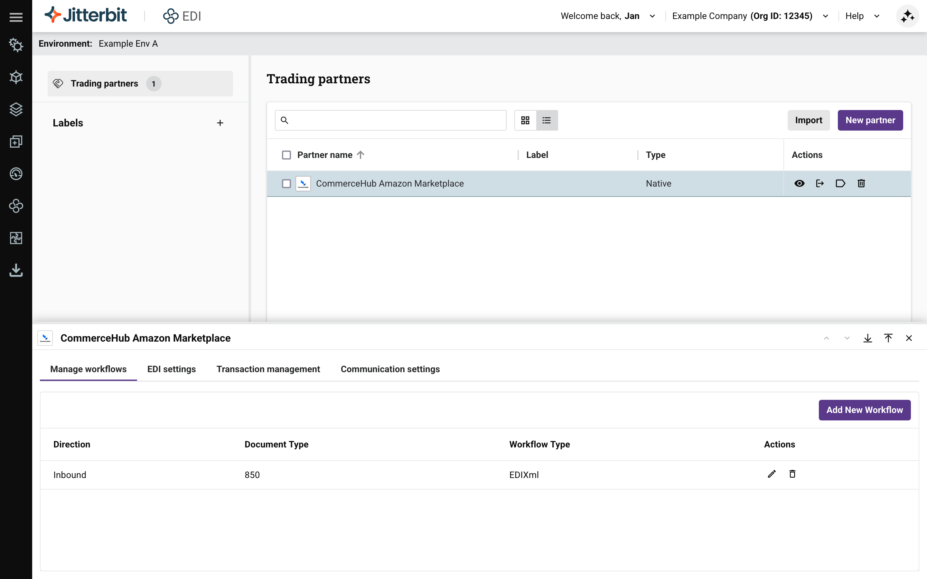Delete the CommerceHub Amazon Marketplace partner
The width and height of the screenshot is (927, 579).
coord(861,183)
